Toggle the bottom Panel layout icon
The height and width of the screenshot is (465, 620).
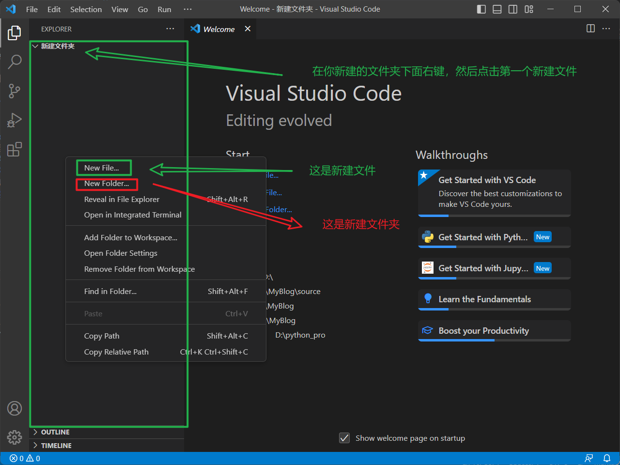click(497, 9)
